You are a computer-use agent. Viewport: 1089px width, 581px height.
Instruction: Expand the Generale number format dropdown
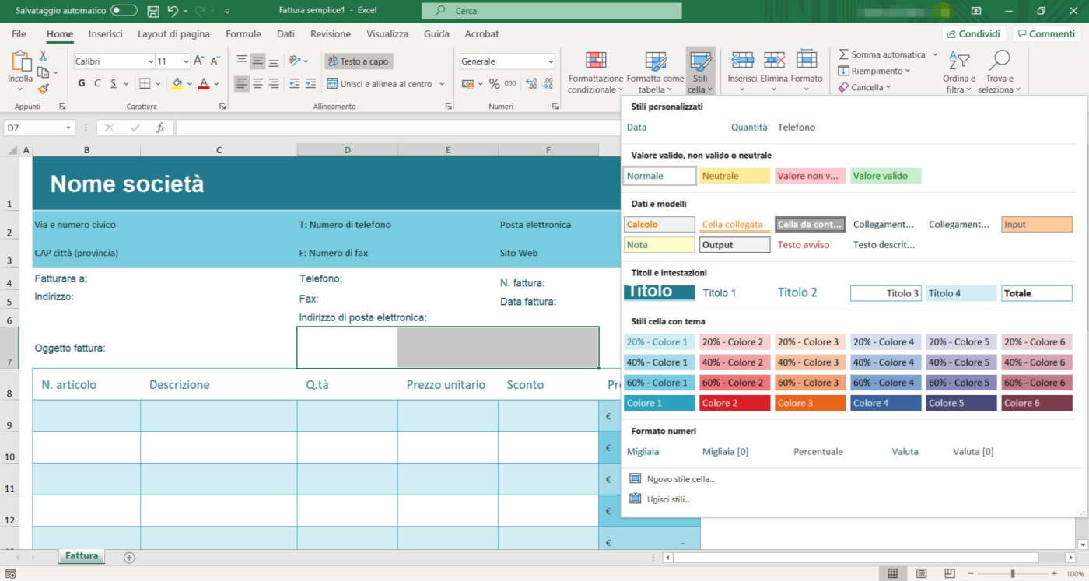pos(550,61)
